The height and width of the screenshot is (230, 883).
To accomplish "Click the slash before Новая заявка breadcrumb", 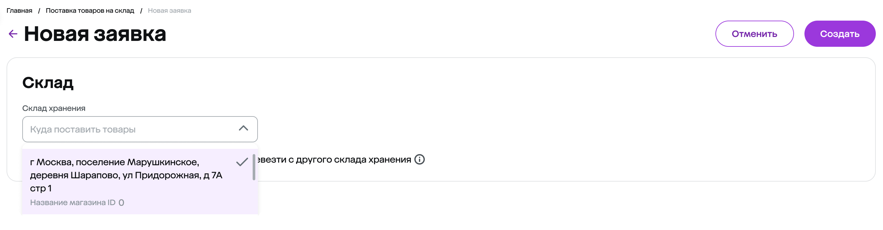I will point(141,10).
